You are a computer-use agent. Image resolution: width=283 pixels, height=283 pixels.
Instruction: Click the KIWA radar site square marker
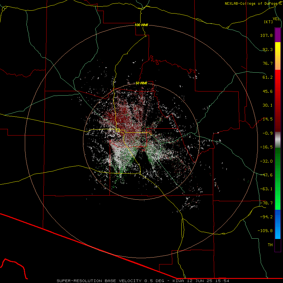point(118,130)
